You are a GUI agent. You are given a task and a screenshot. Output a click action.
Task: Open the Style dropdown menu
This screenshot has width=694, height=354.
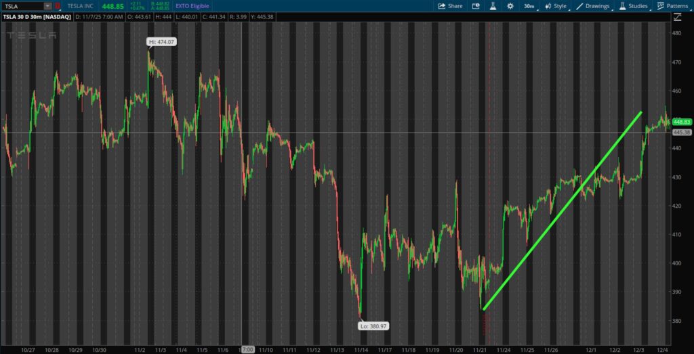coord(556,6)
